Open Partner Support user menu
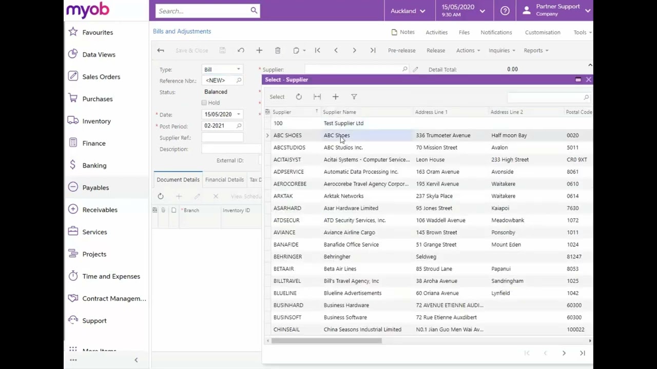Image resolution: width=657 pixels, height=369 pixels. click(x=556, y=10)
